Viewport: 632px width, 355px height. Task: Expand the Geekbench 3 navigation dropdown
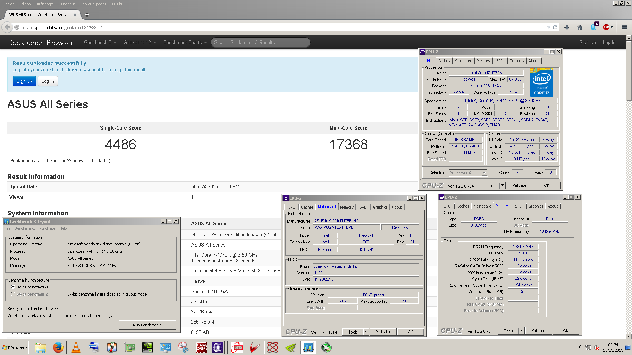coord(100,42)
